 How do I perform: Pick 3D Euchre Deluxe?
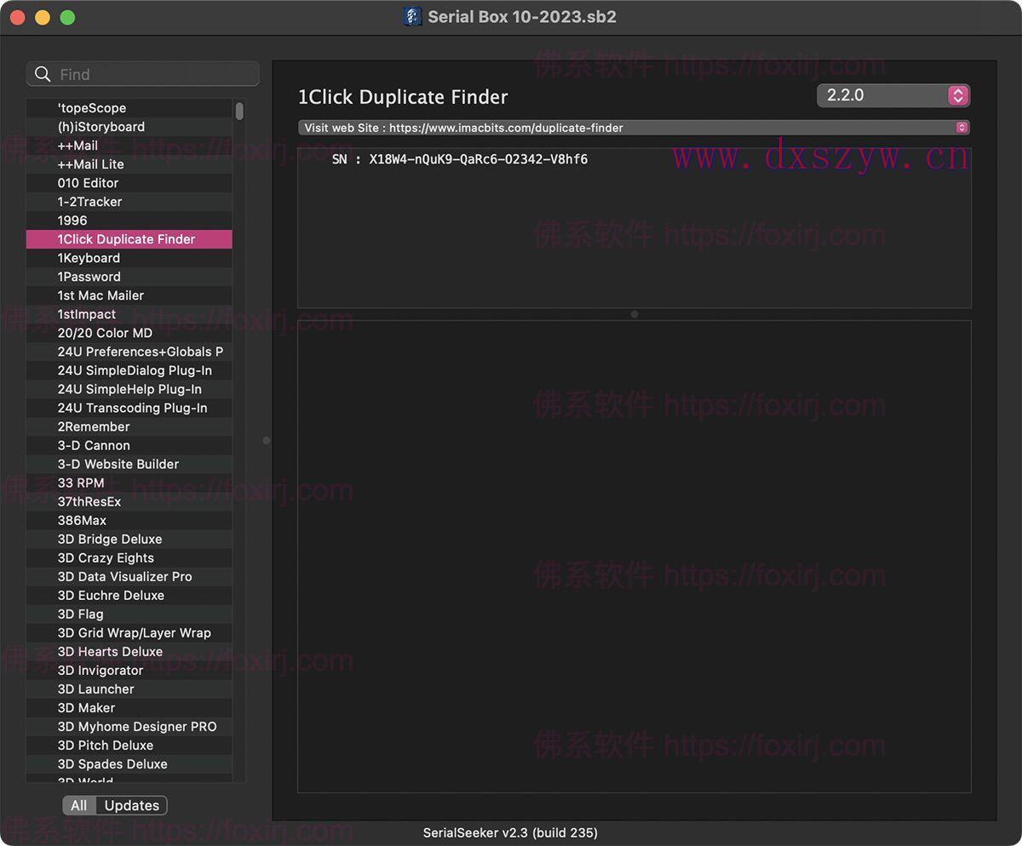click(x=129, y=595)
